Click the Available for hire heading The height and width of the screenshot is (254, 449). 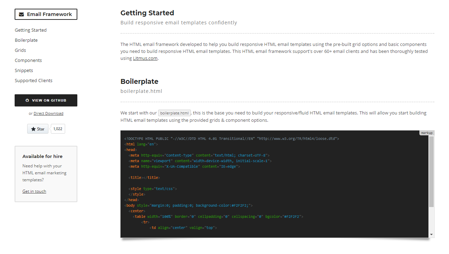tap(42, 156)
